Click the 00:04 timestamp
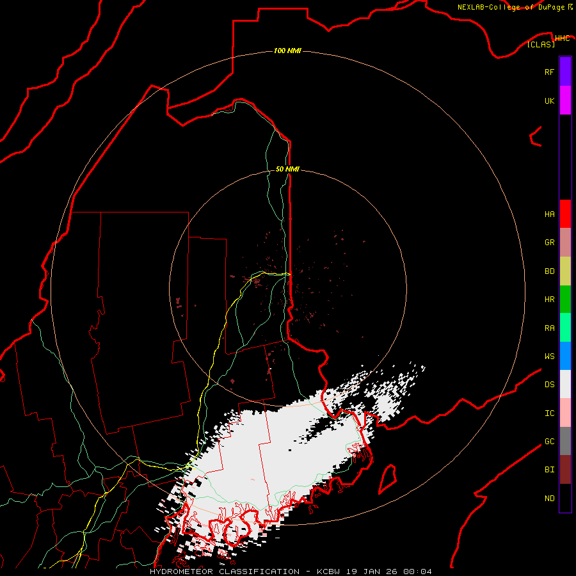The height and width of the screenshot is (576, 576). point(417,572)
